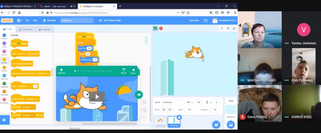
Task: Select the My Blocks category
Action: pos(4,101)
